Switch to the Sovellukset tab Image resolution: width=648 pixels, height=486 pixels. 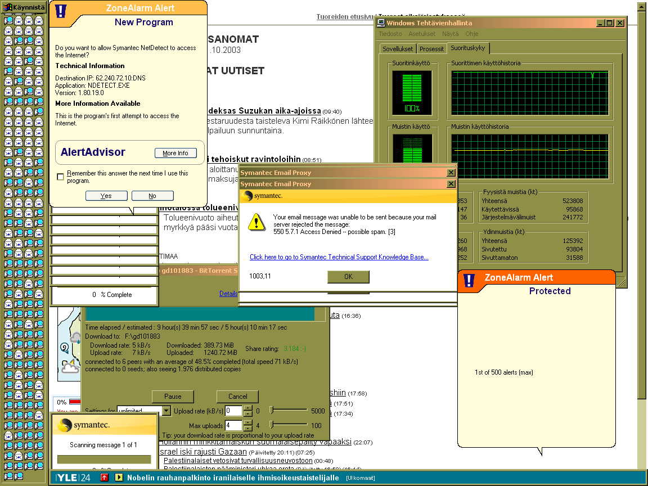tap(398, 49)
